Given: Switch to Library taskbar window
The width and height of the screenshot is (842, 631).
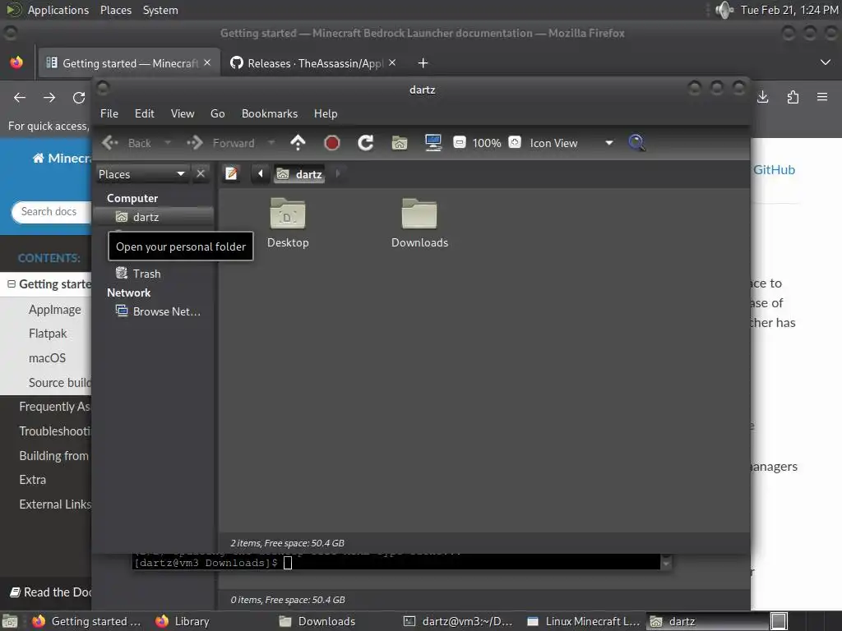Looking at the screenshot, I should pyautogui.click(x=183, y=621).
